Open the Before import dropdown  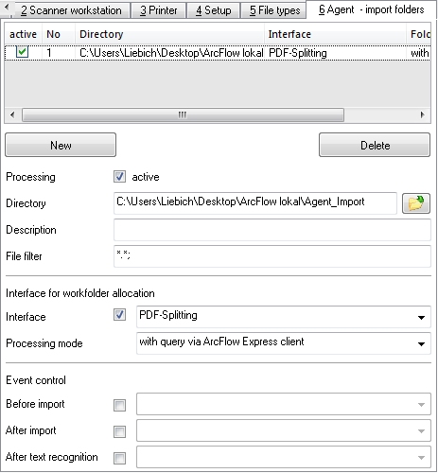click(421, 404)
